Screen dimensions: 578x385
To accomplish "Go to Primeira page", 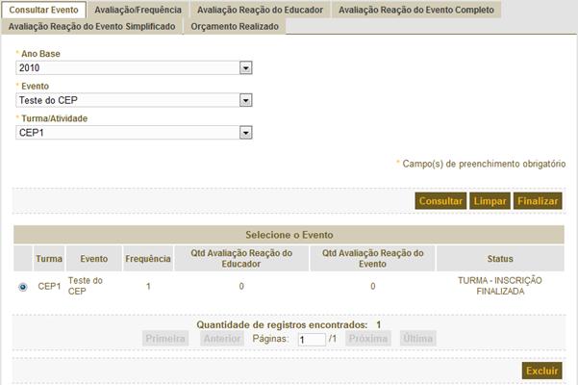I will click(164, 339).
